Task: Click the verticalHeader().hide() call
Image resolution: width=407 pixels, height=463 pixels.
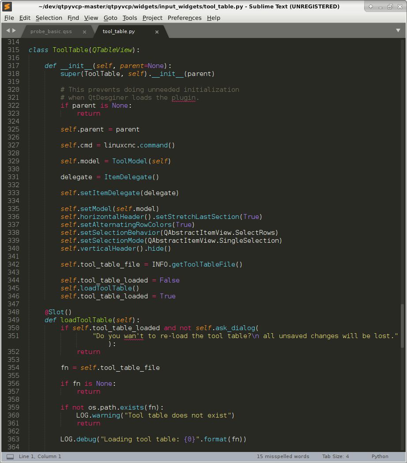Action: point(125,248)
